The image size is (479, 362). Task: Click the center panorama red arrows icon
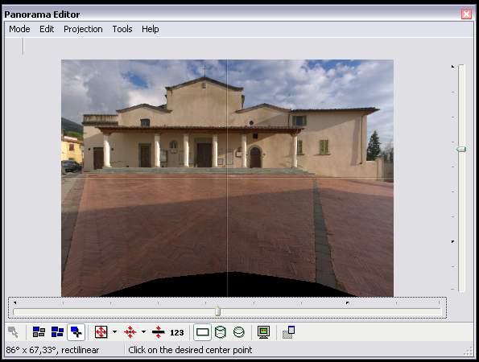[130, 331]
